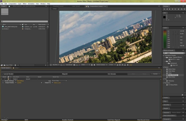Adjust exposure value +0.0
The width and height of the screenshot is (186, 121).
pyautogui.click(x=131, y=65)
